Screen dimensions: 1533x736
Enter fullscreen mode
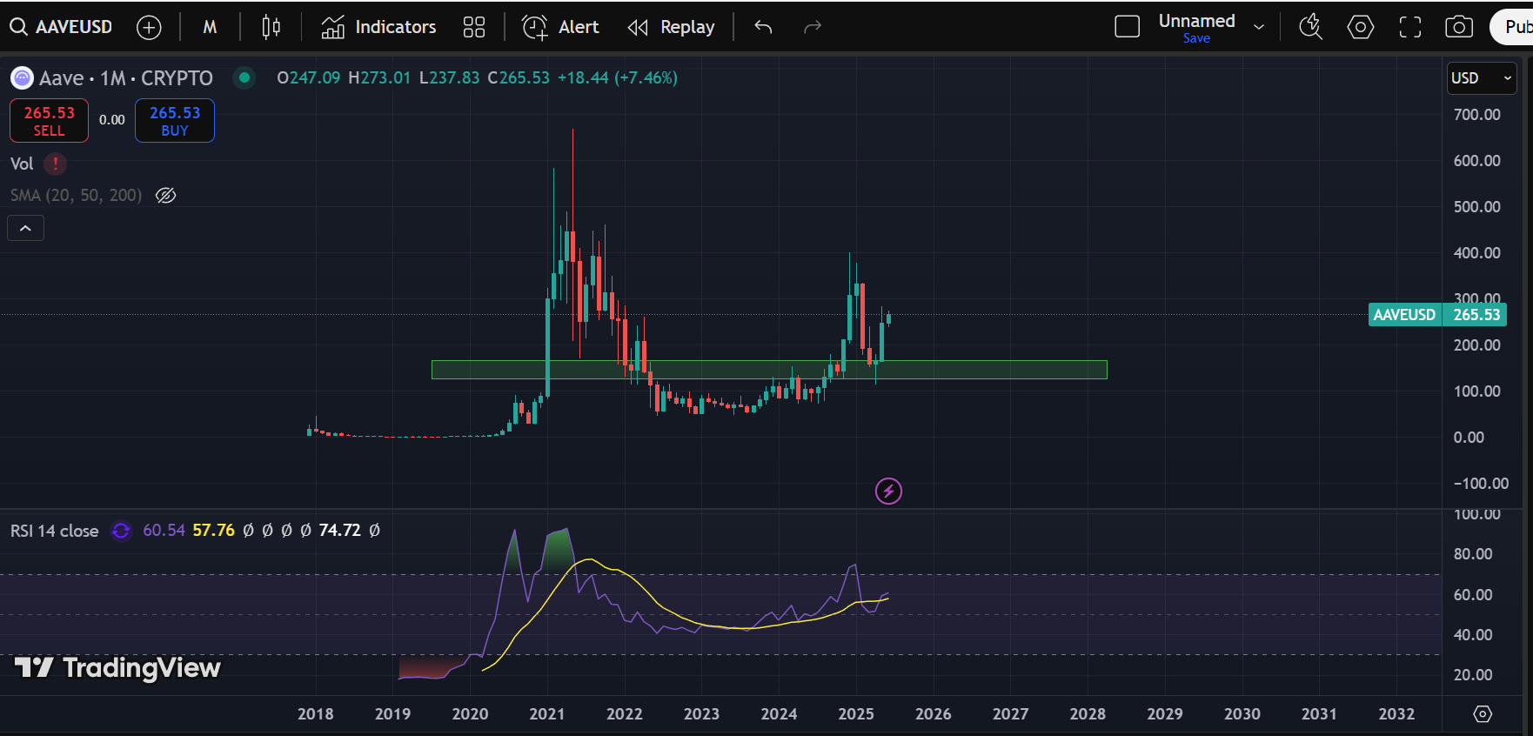(x=1409, y=27)
